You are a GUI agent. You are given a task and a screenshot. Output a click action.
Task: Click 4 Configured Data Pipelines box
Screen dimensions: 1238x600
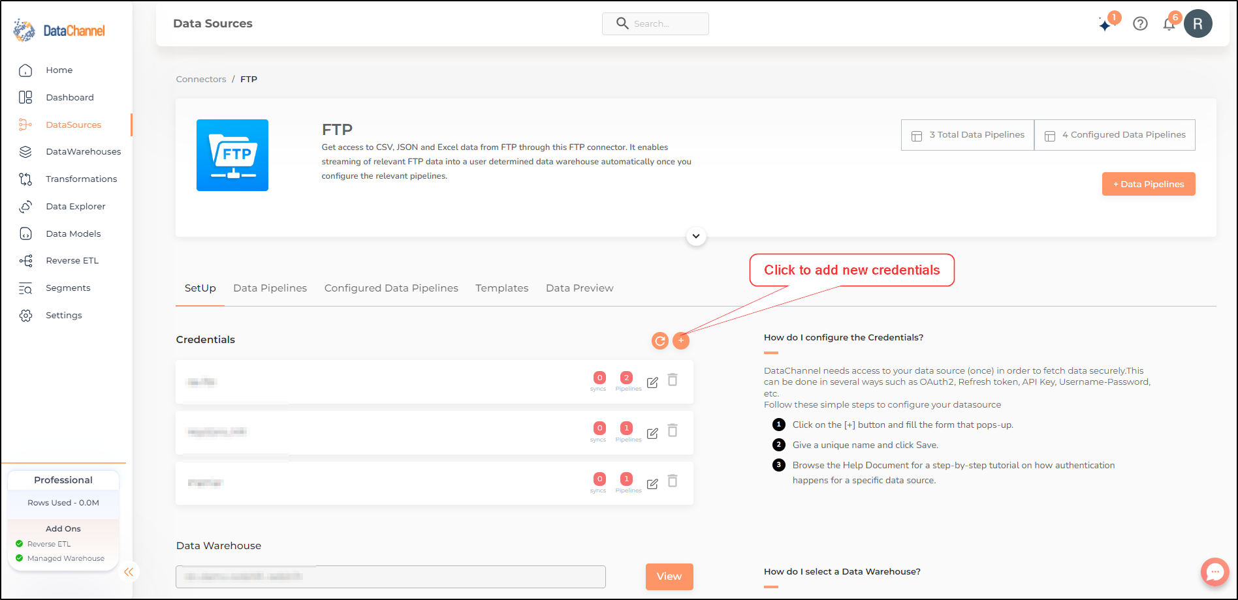(x=1115, y=135)
